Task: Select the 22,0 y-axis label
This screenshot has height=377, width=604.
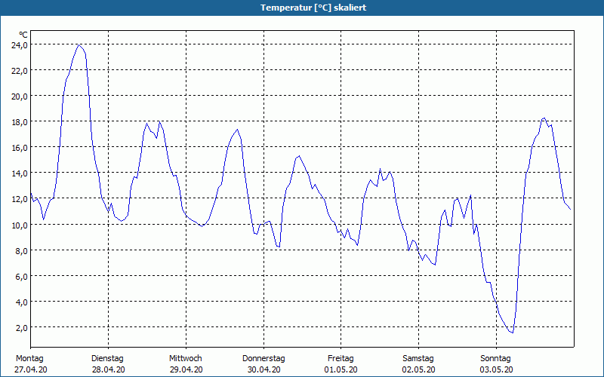Action: coord(20,71)
